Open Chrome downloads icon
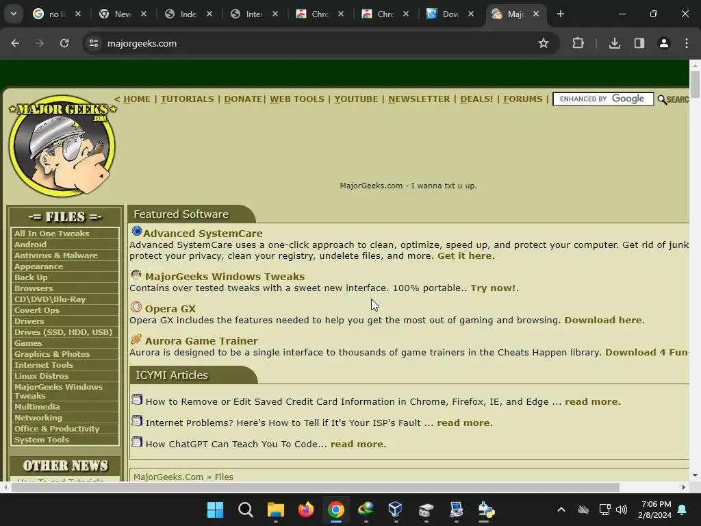This screenshot has height=526, width=701. (615, 43)
